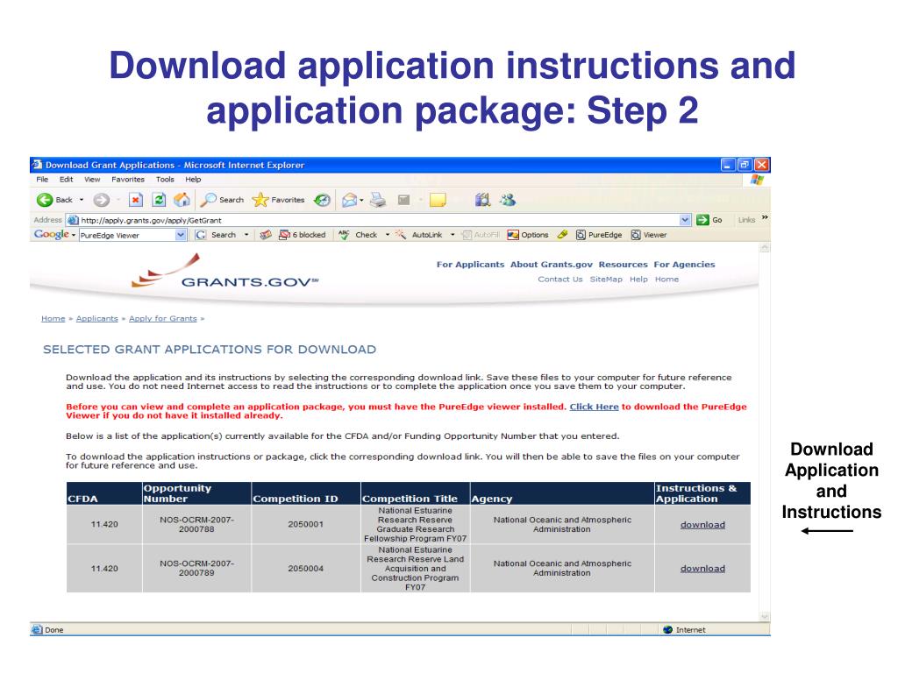Image resolution: width=898 pixels, height=673 pixels.
Task: Download the NOS-OCRM-2007-2000789 application
Action: tap(702, 568)
